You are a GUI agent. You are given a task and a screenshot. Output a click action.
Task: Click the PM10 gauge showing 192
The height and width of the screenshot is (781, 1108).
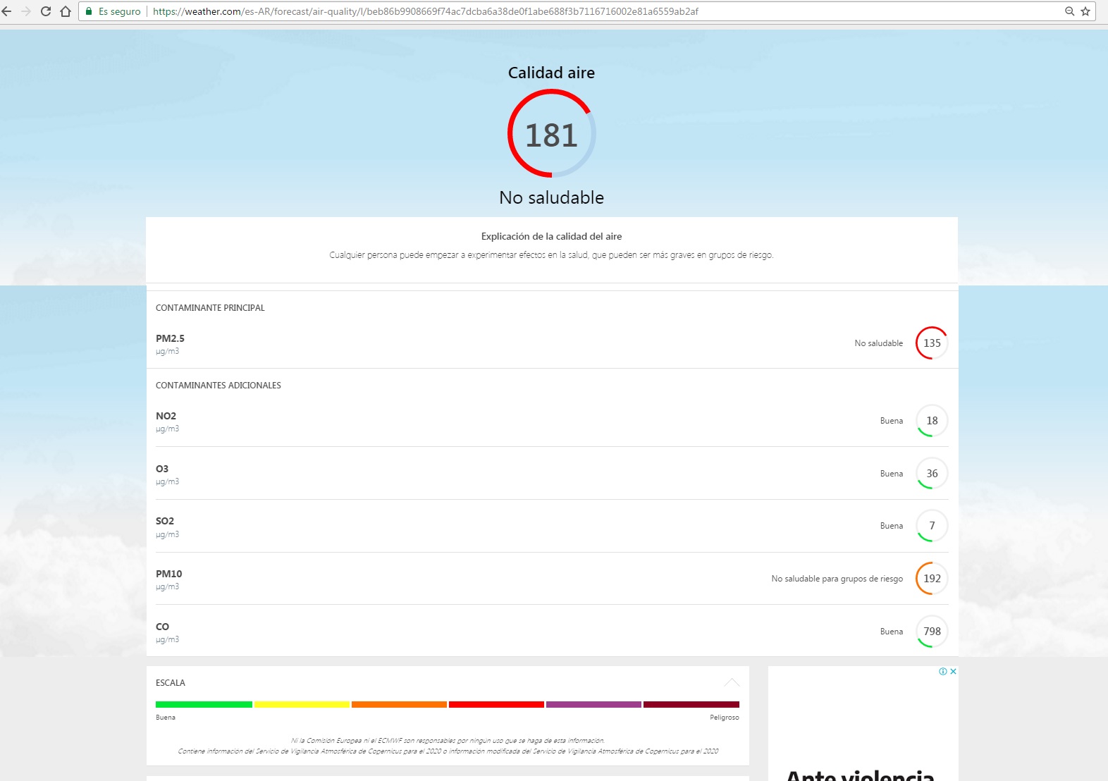tap(931, 579)
